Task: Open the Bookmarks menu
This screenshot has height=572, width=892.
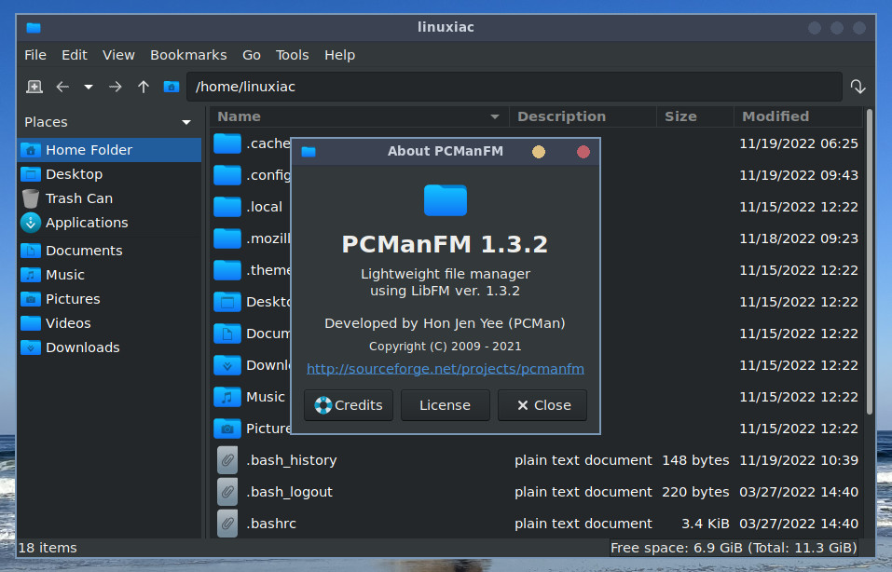Action: tap(188, 55)
